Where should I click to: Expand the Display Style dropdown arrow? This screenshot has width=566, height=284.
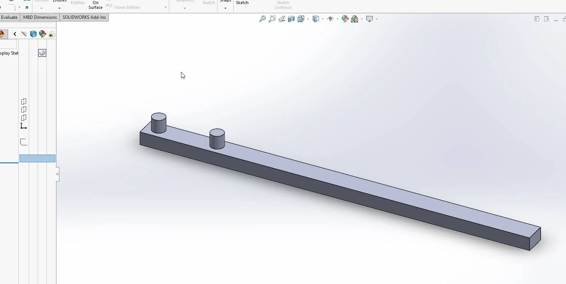tap(323, 19)
